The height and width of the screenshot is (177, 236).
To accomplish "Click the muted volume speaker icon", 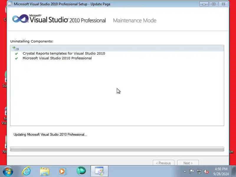I will point(206,172).
